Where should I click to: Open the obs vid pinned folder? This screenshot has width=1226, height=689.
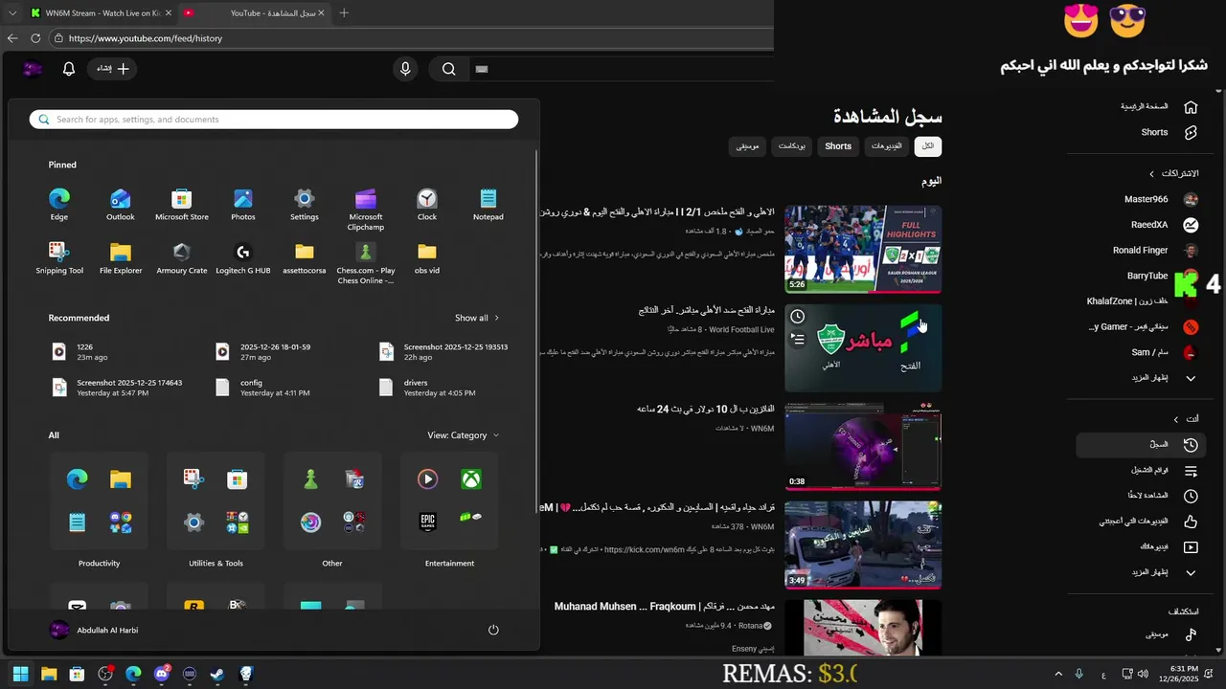pyautogui.click(x=427, y=258)
